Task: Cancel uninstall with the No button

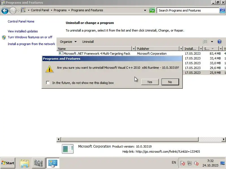Action: pos(170,82)
